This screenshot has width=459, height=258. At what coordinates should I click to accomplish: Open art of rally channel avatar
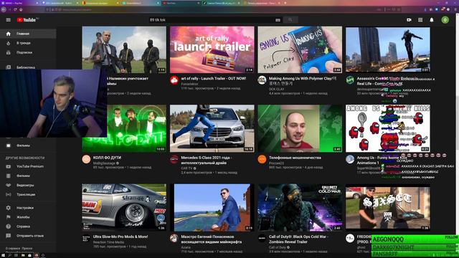[174, 80]
